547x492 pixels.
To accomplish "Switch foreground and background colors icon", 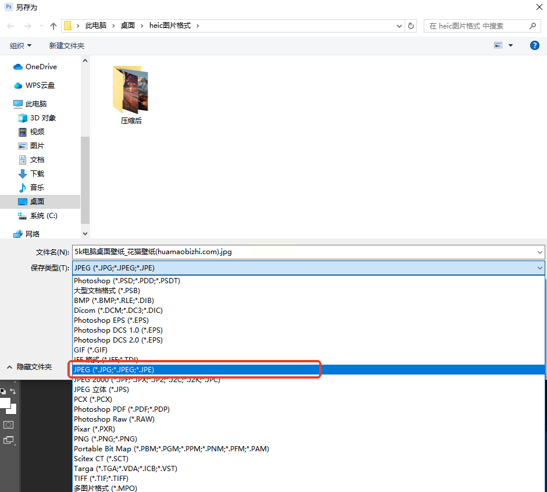I will [x=13, y=391].
